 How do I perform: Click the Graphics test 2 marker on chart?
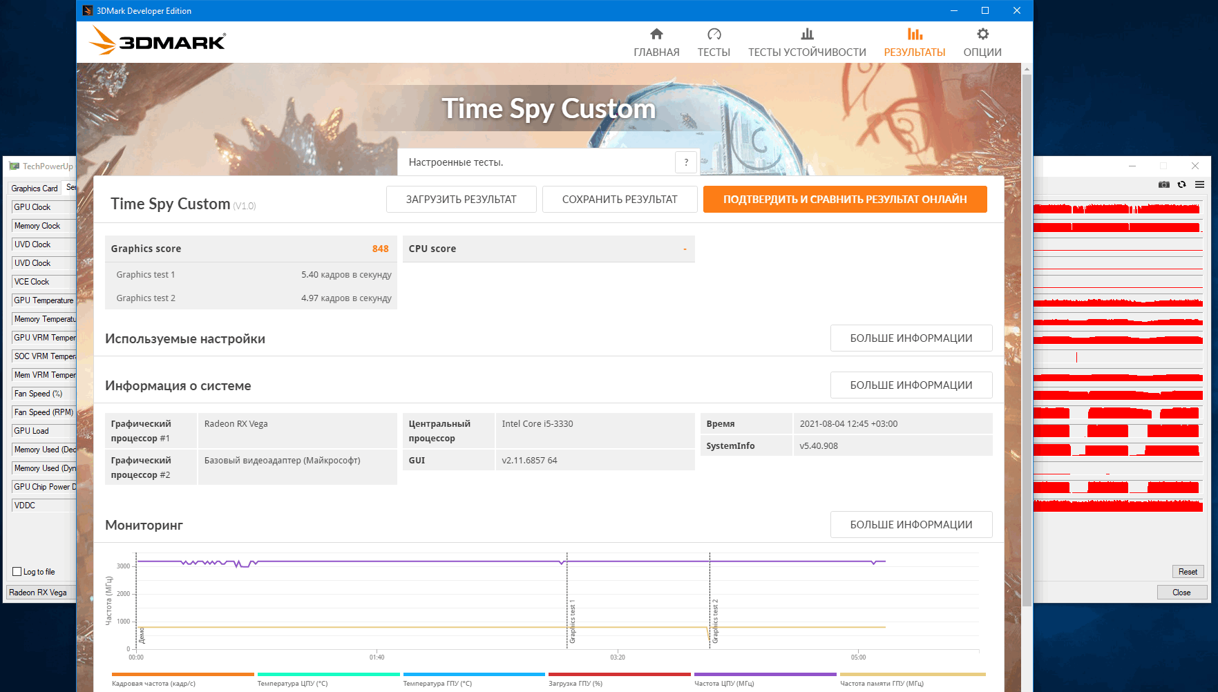click(x=715, y=622)
